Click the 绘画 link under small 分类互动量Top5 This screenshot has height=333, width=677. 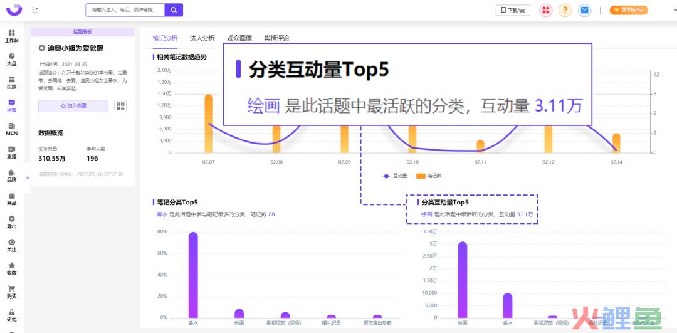click(427, 214)
